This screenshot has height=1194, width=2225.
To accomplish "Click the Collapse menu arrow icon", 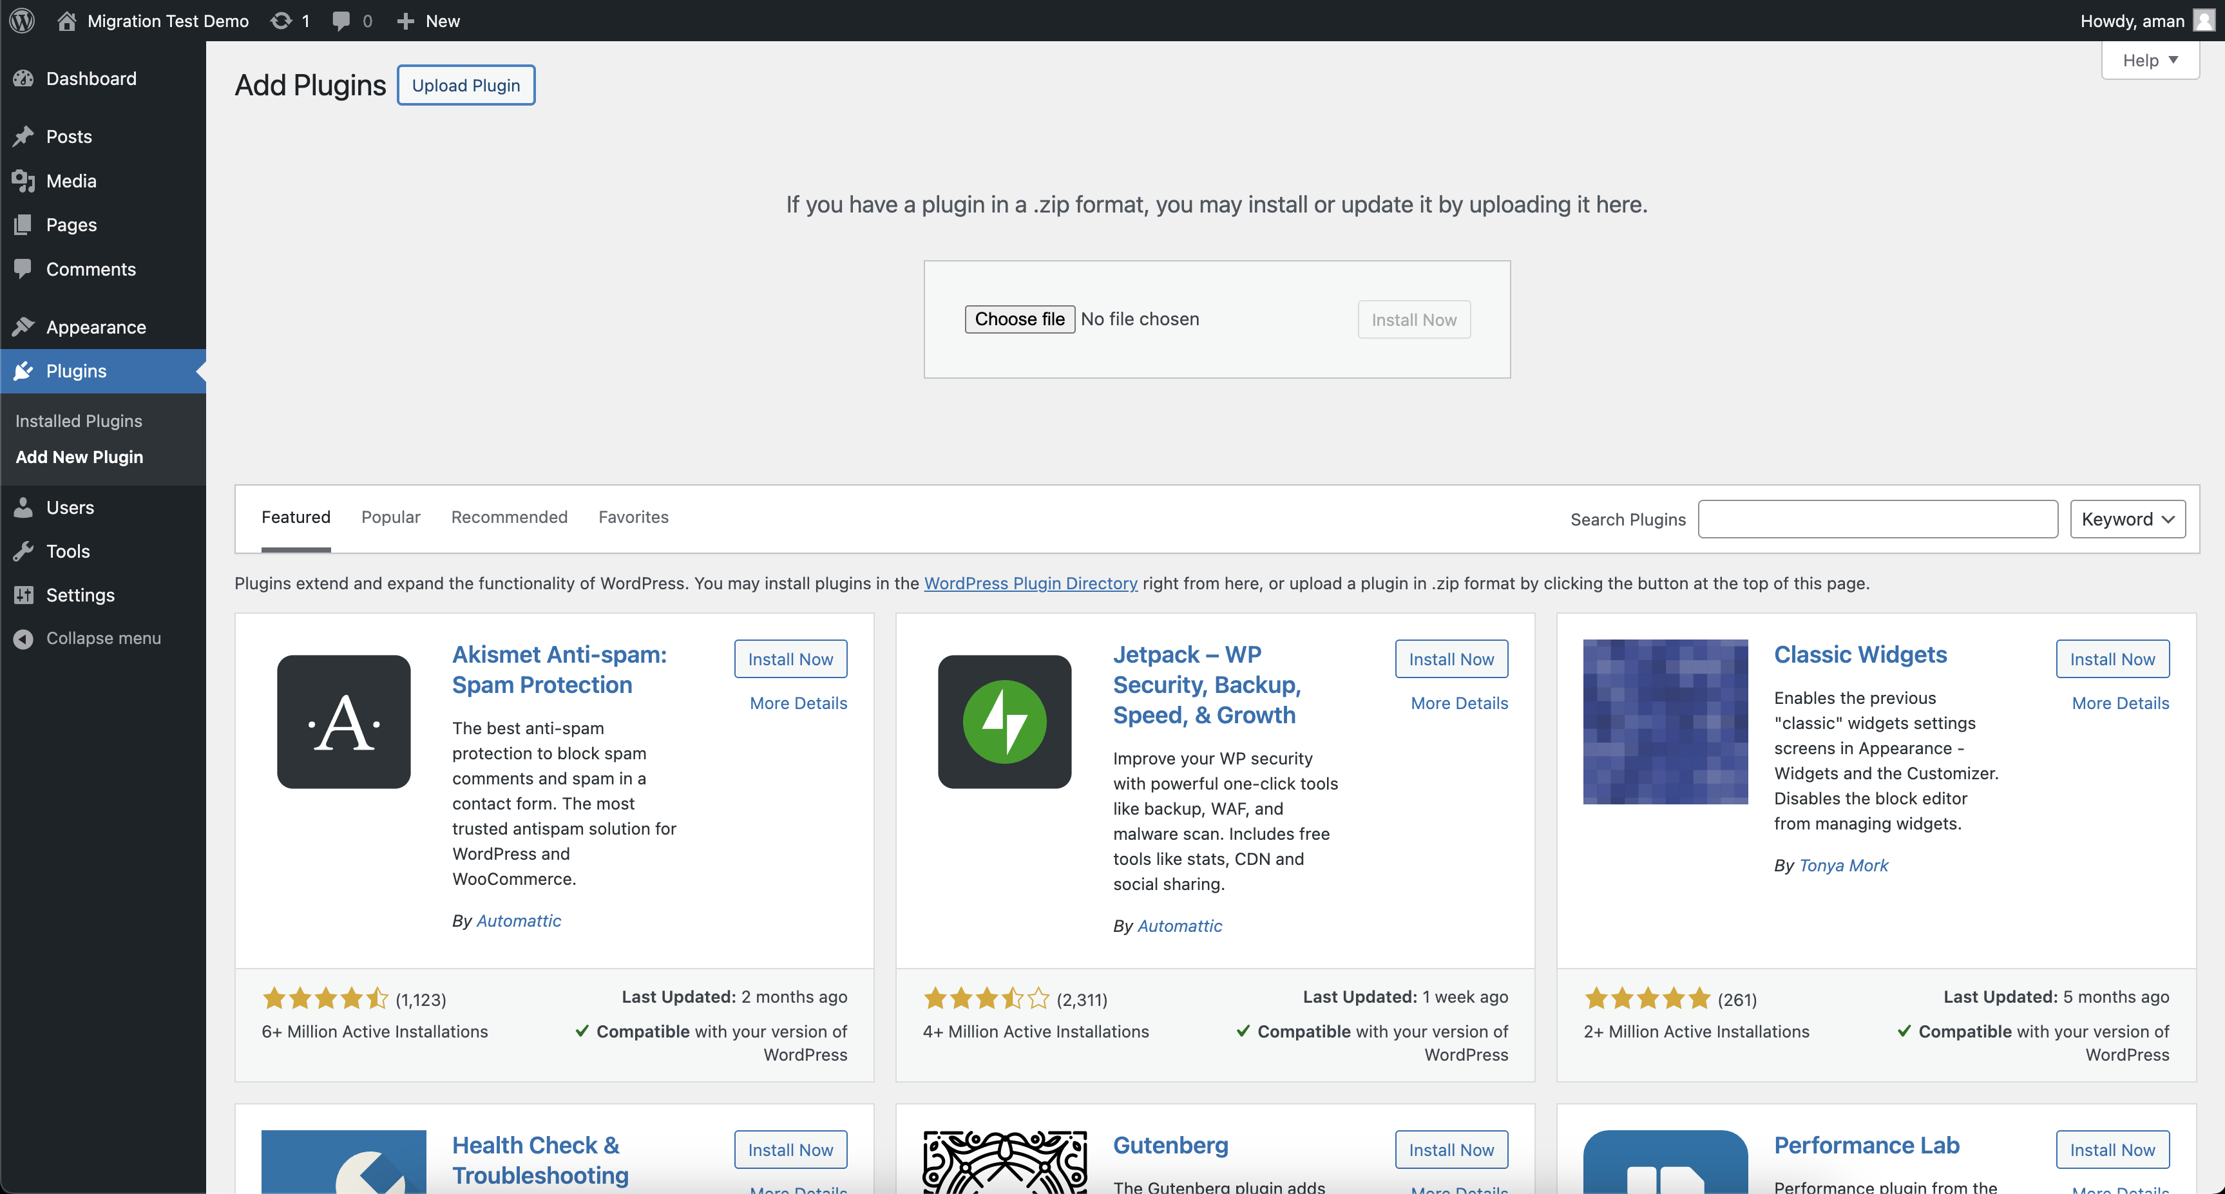I will click(x=23, y=638).
